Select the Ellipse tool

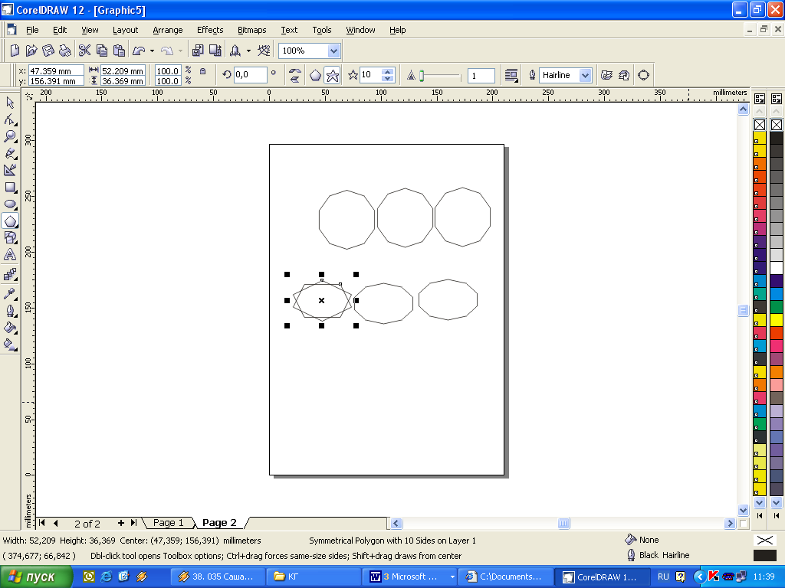[10, 204]
